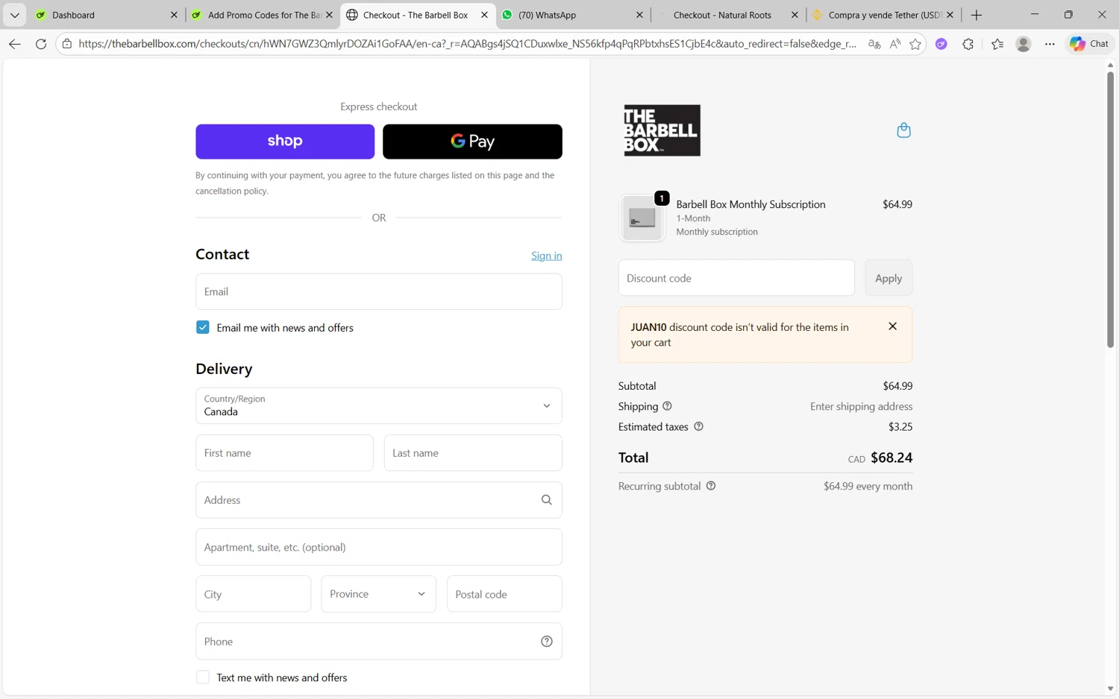1119x699 pixels.
Task: Pay with Shop Pay button
Action: pos(285,142)
